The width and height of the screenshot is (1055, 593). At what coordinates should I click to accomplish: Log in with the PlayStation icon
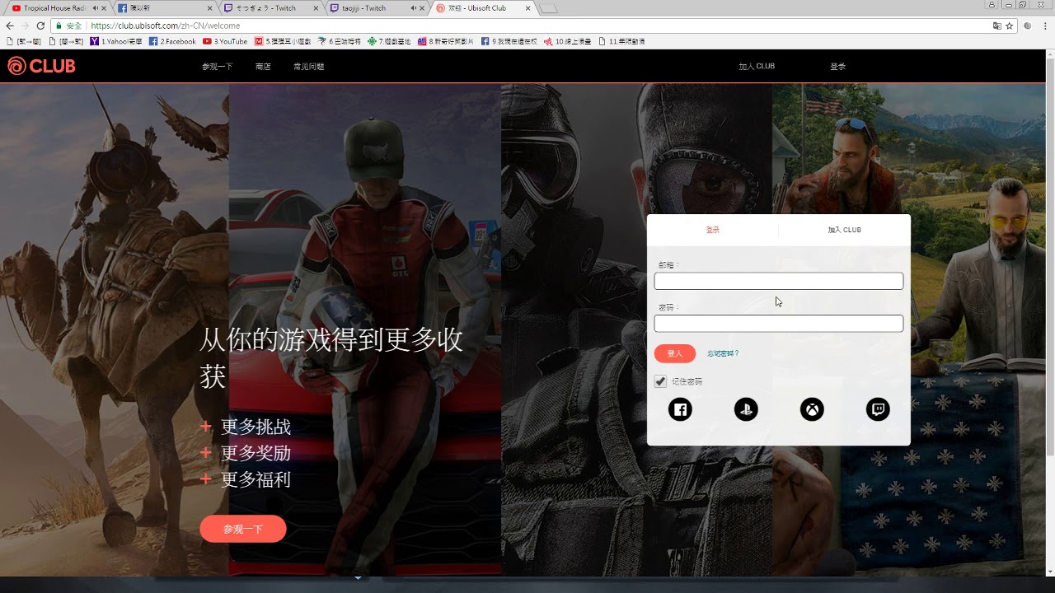click(746, 409)
